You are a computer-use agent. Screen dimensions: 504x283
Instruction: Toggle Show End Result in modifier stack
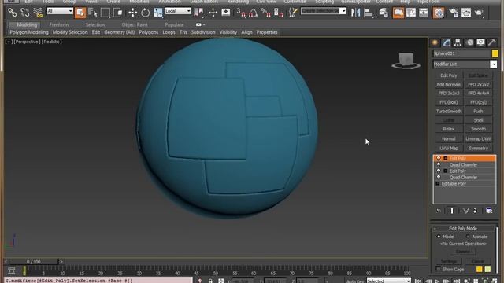[x=451, y=211]
